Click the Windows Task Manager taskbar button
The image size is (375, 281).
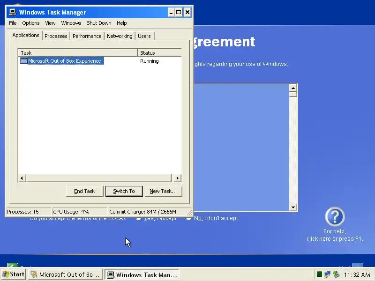(142, 274)
